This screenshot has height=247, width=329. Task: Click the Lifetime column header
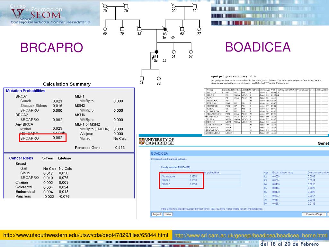(64, 158)
